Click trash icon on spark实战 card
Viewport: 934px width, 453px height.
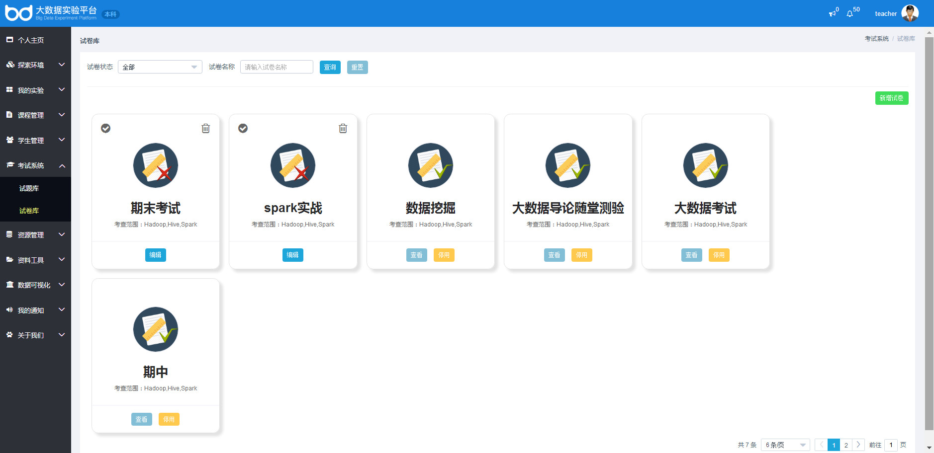click(343, 129)
